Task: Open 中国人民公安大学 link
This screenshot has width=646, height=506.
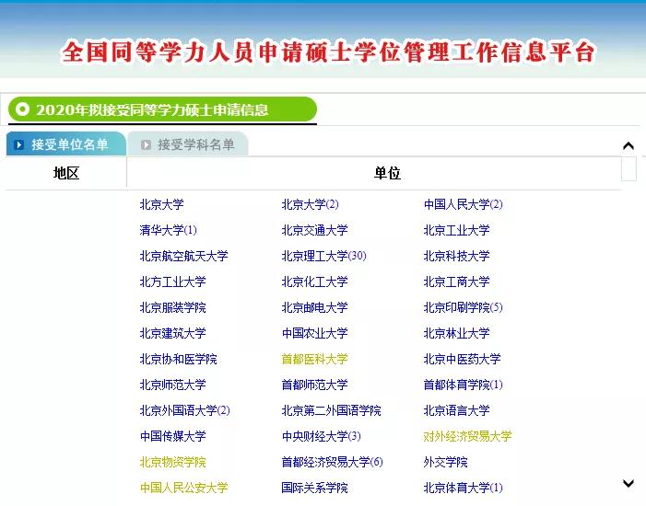Action: click(183, 488)
